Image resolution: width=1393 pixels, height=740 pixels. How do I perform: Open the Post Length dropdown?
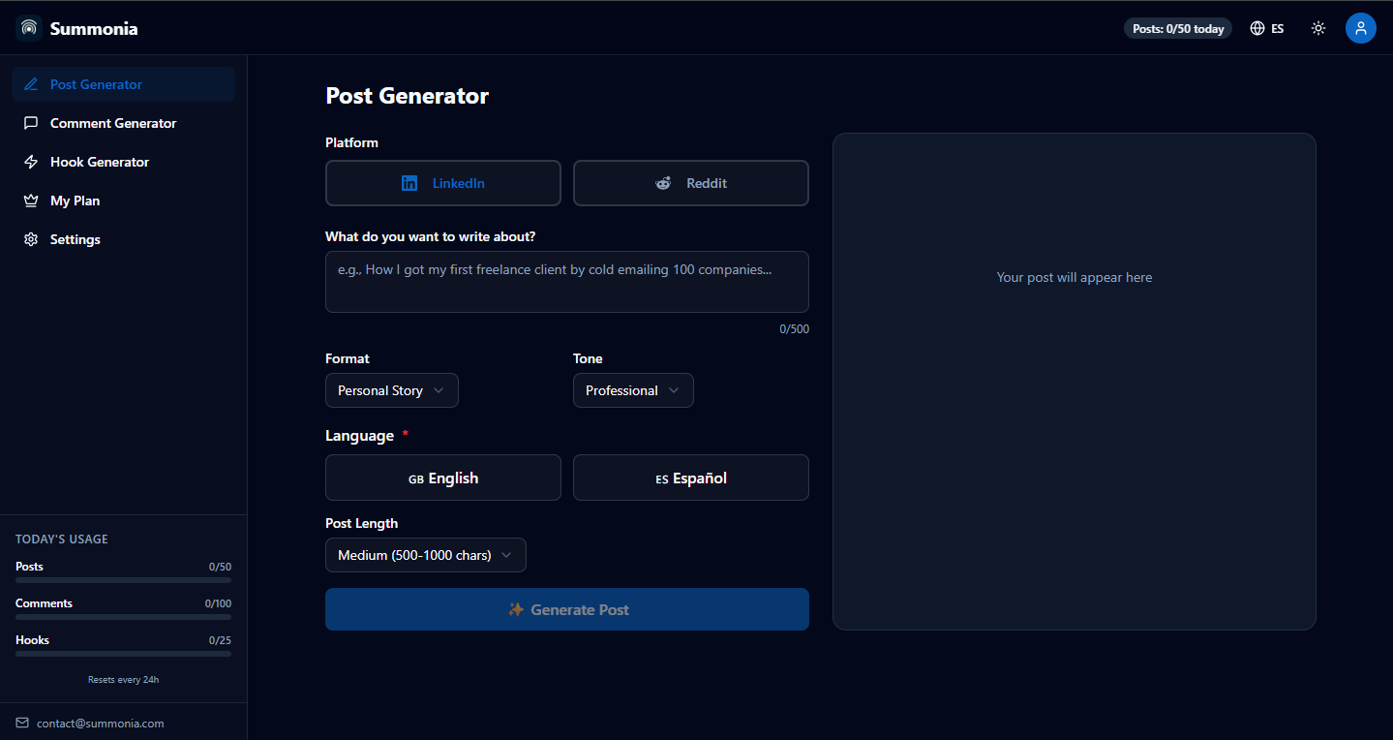coord(426,555)
